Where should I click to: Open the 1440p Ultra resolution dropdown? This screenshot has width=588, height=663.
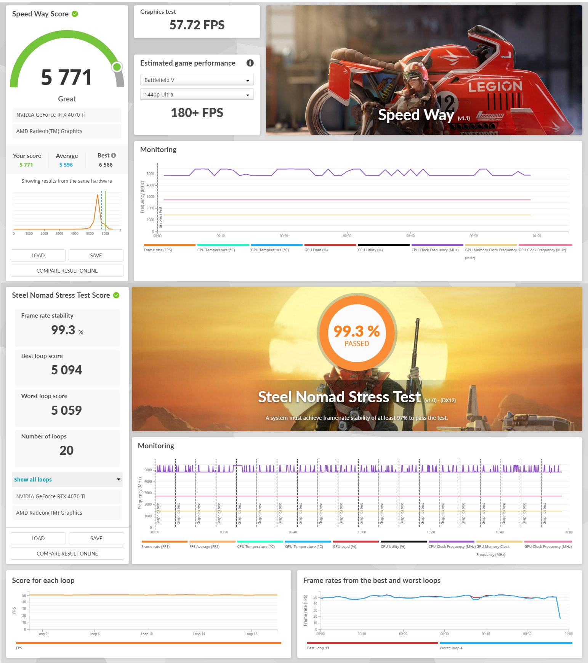(197, 94)
